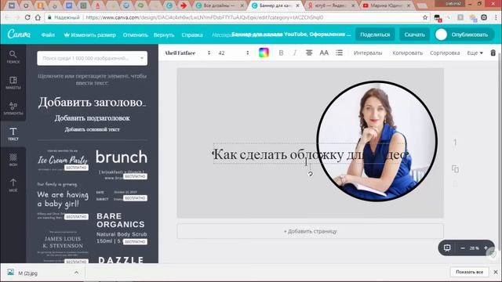Image resolution: width=502 pixels, height=282 pixels.
Task: Click the Canva logo
Action: tap(19, 34)
